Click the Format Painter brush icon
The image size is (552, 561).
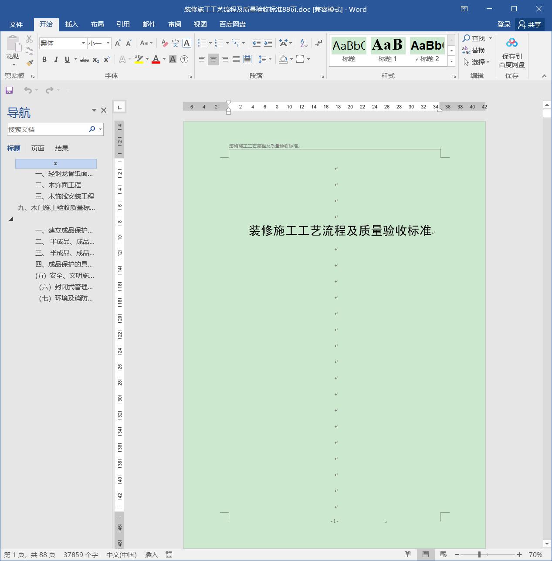coord(29,63)
